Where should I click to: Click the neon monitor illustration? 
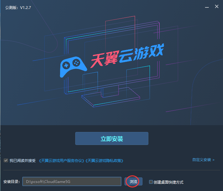click(x=111, y=62)
